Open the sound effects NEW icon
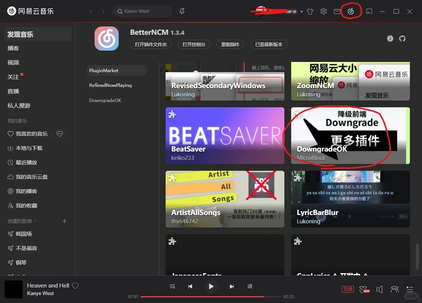Viewport: 422px width, 303px height. [x=365, y=289]
